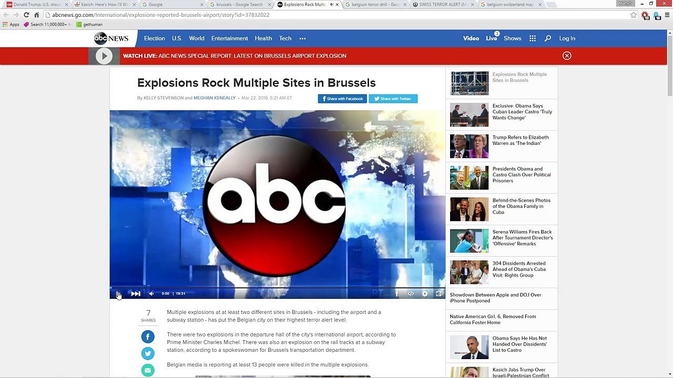Skip to next video in player
Image resolution: width=673 pixels, height=378 pixels.
[x=136, y=293]
